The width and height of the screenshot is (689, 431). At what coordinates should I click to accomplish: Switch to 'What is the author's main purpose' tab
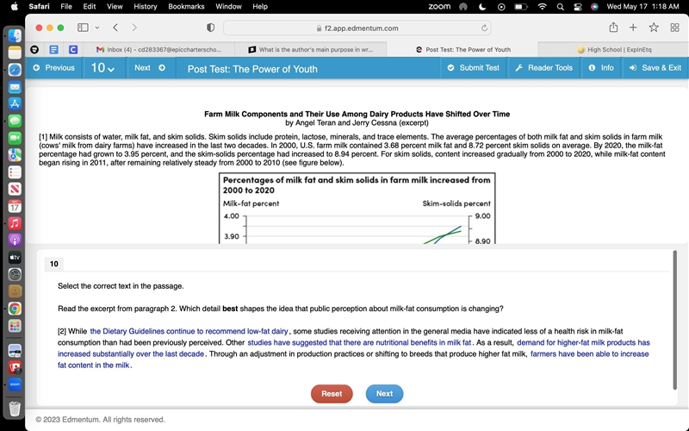[311, 49]
